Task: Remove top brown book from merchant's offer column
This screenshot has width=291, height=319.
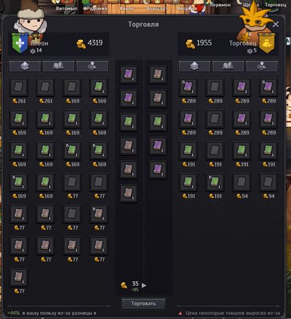Action: pos(158,74)
